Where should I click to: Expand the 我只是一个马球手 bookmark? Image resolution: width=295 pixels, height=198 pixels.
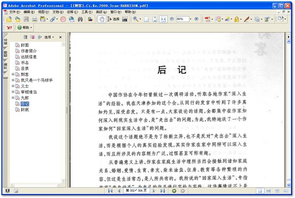point(13,80)
